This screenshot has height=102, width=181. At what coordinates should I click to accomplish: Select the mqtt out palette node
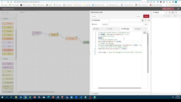point(8,67)
